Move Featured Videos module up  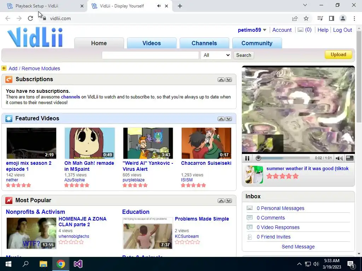[221, 119]
